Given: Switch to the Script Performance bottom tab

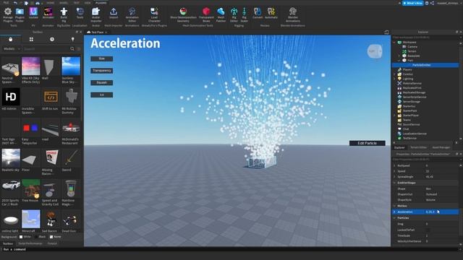Looking at the screenshot, I should 30,243.
